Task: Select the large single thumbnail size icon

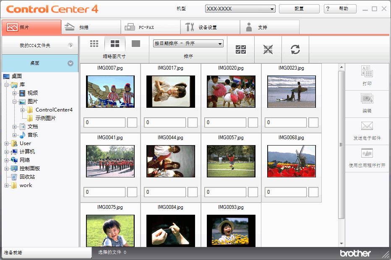Action: click(x=136, y=44)
